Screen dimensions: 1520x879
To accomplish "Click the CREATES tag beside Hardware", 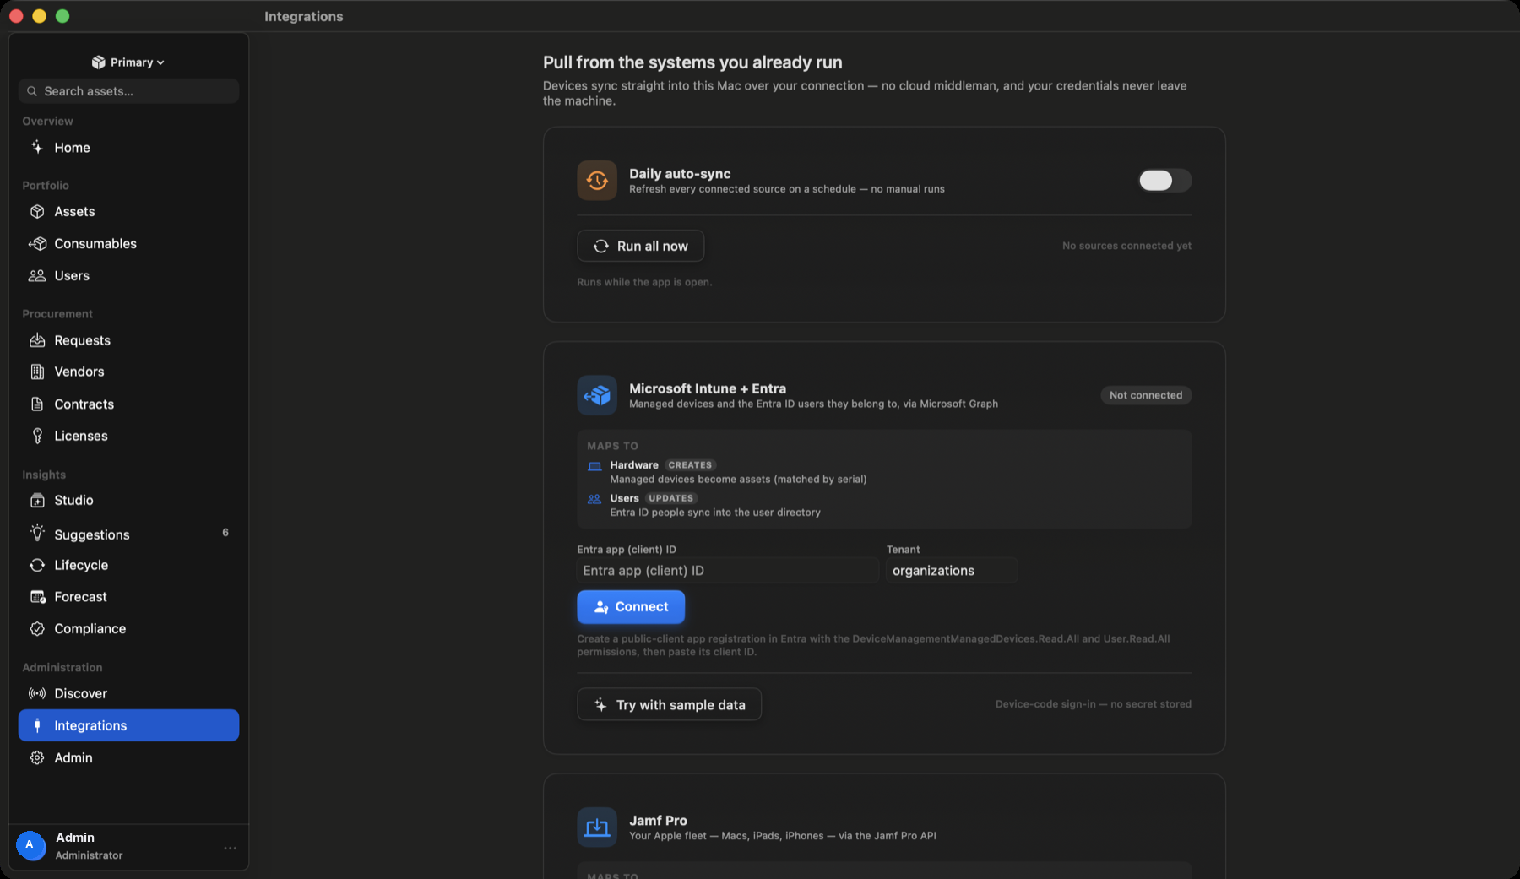I will [x=690, y=465].
